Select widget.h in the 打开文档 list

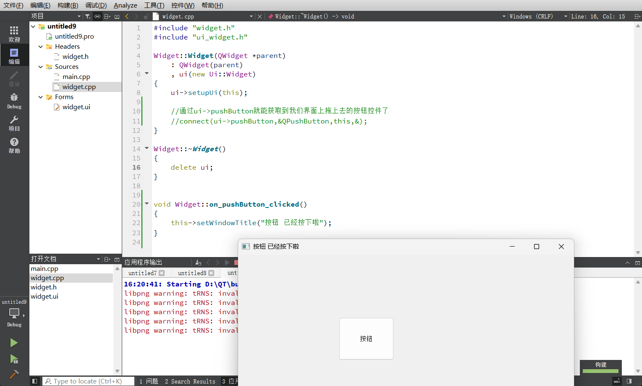tap(44, 287)
